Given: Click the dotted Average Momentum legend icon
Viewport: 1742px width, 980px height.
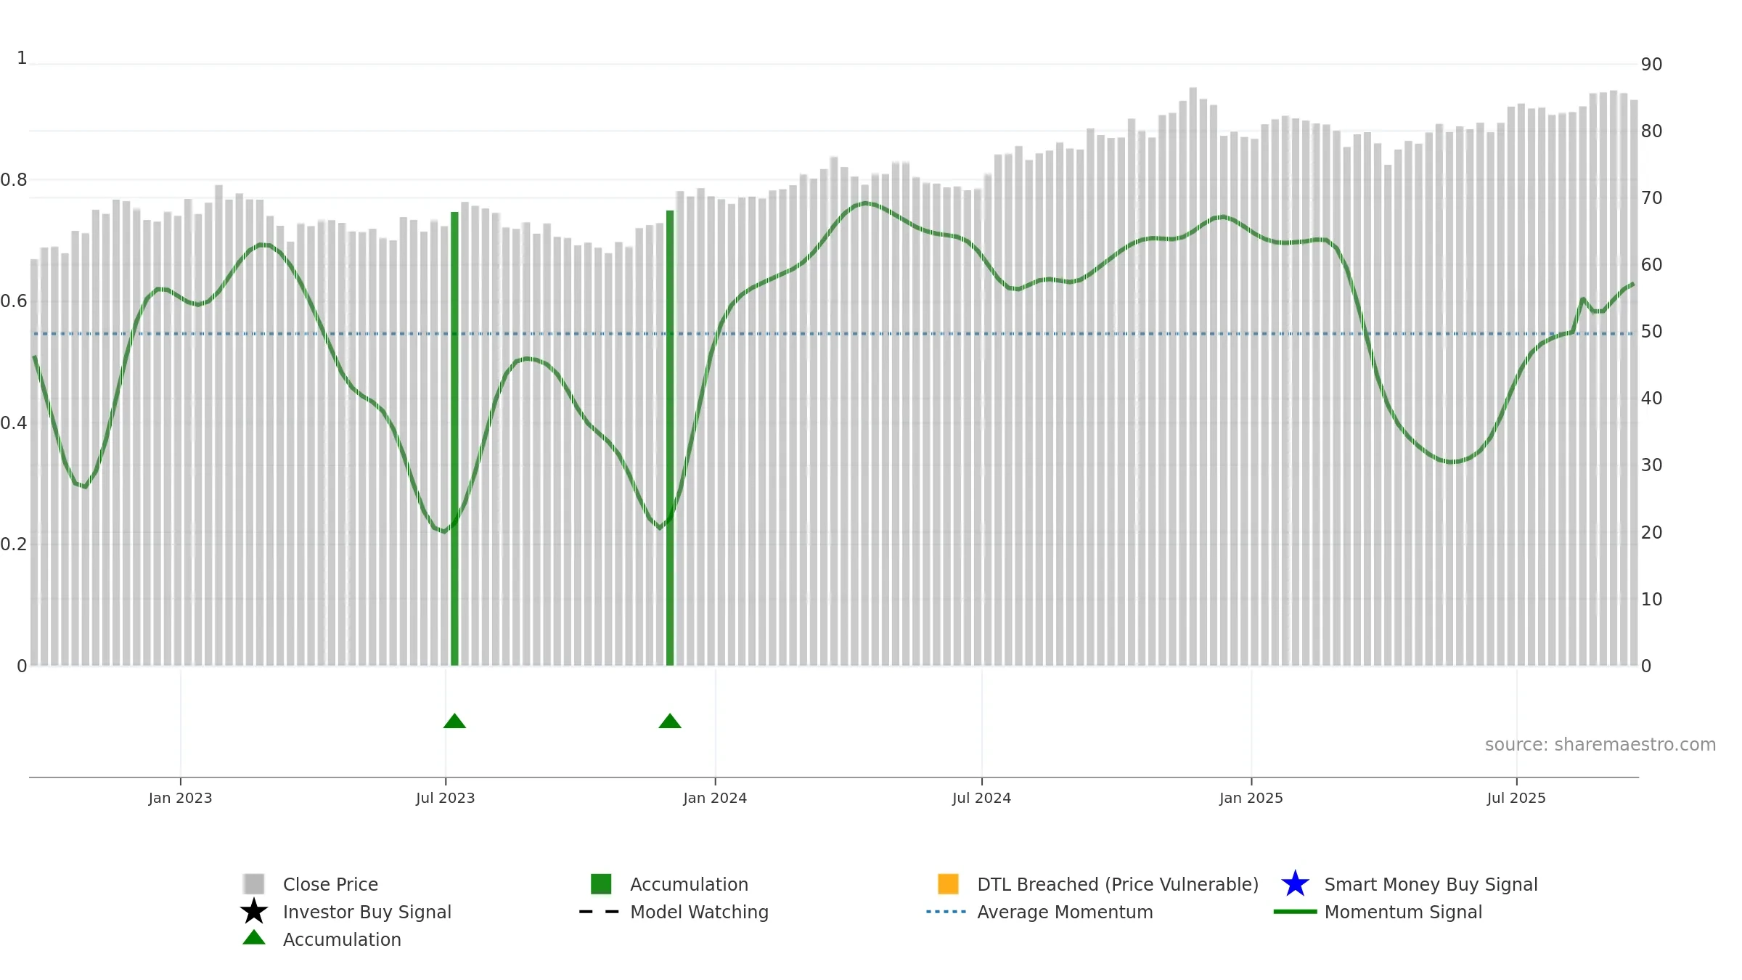Looking at the screenshot, I should coord(946,912).
